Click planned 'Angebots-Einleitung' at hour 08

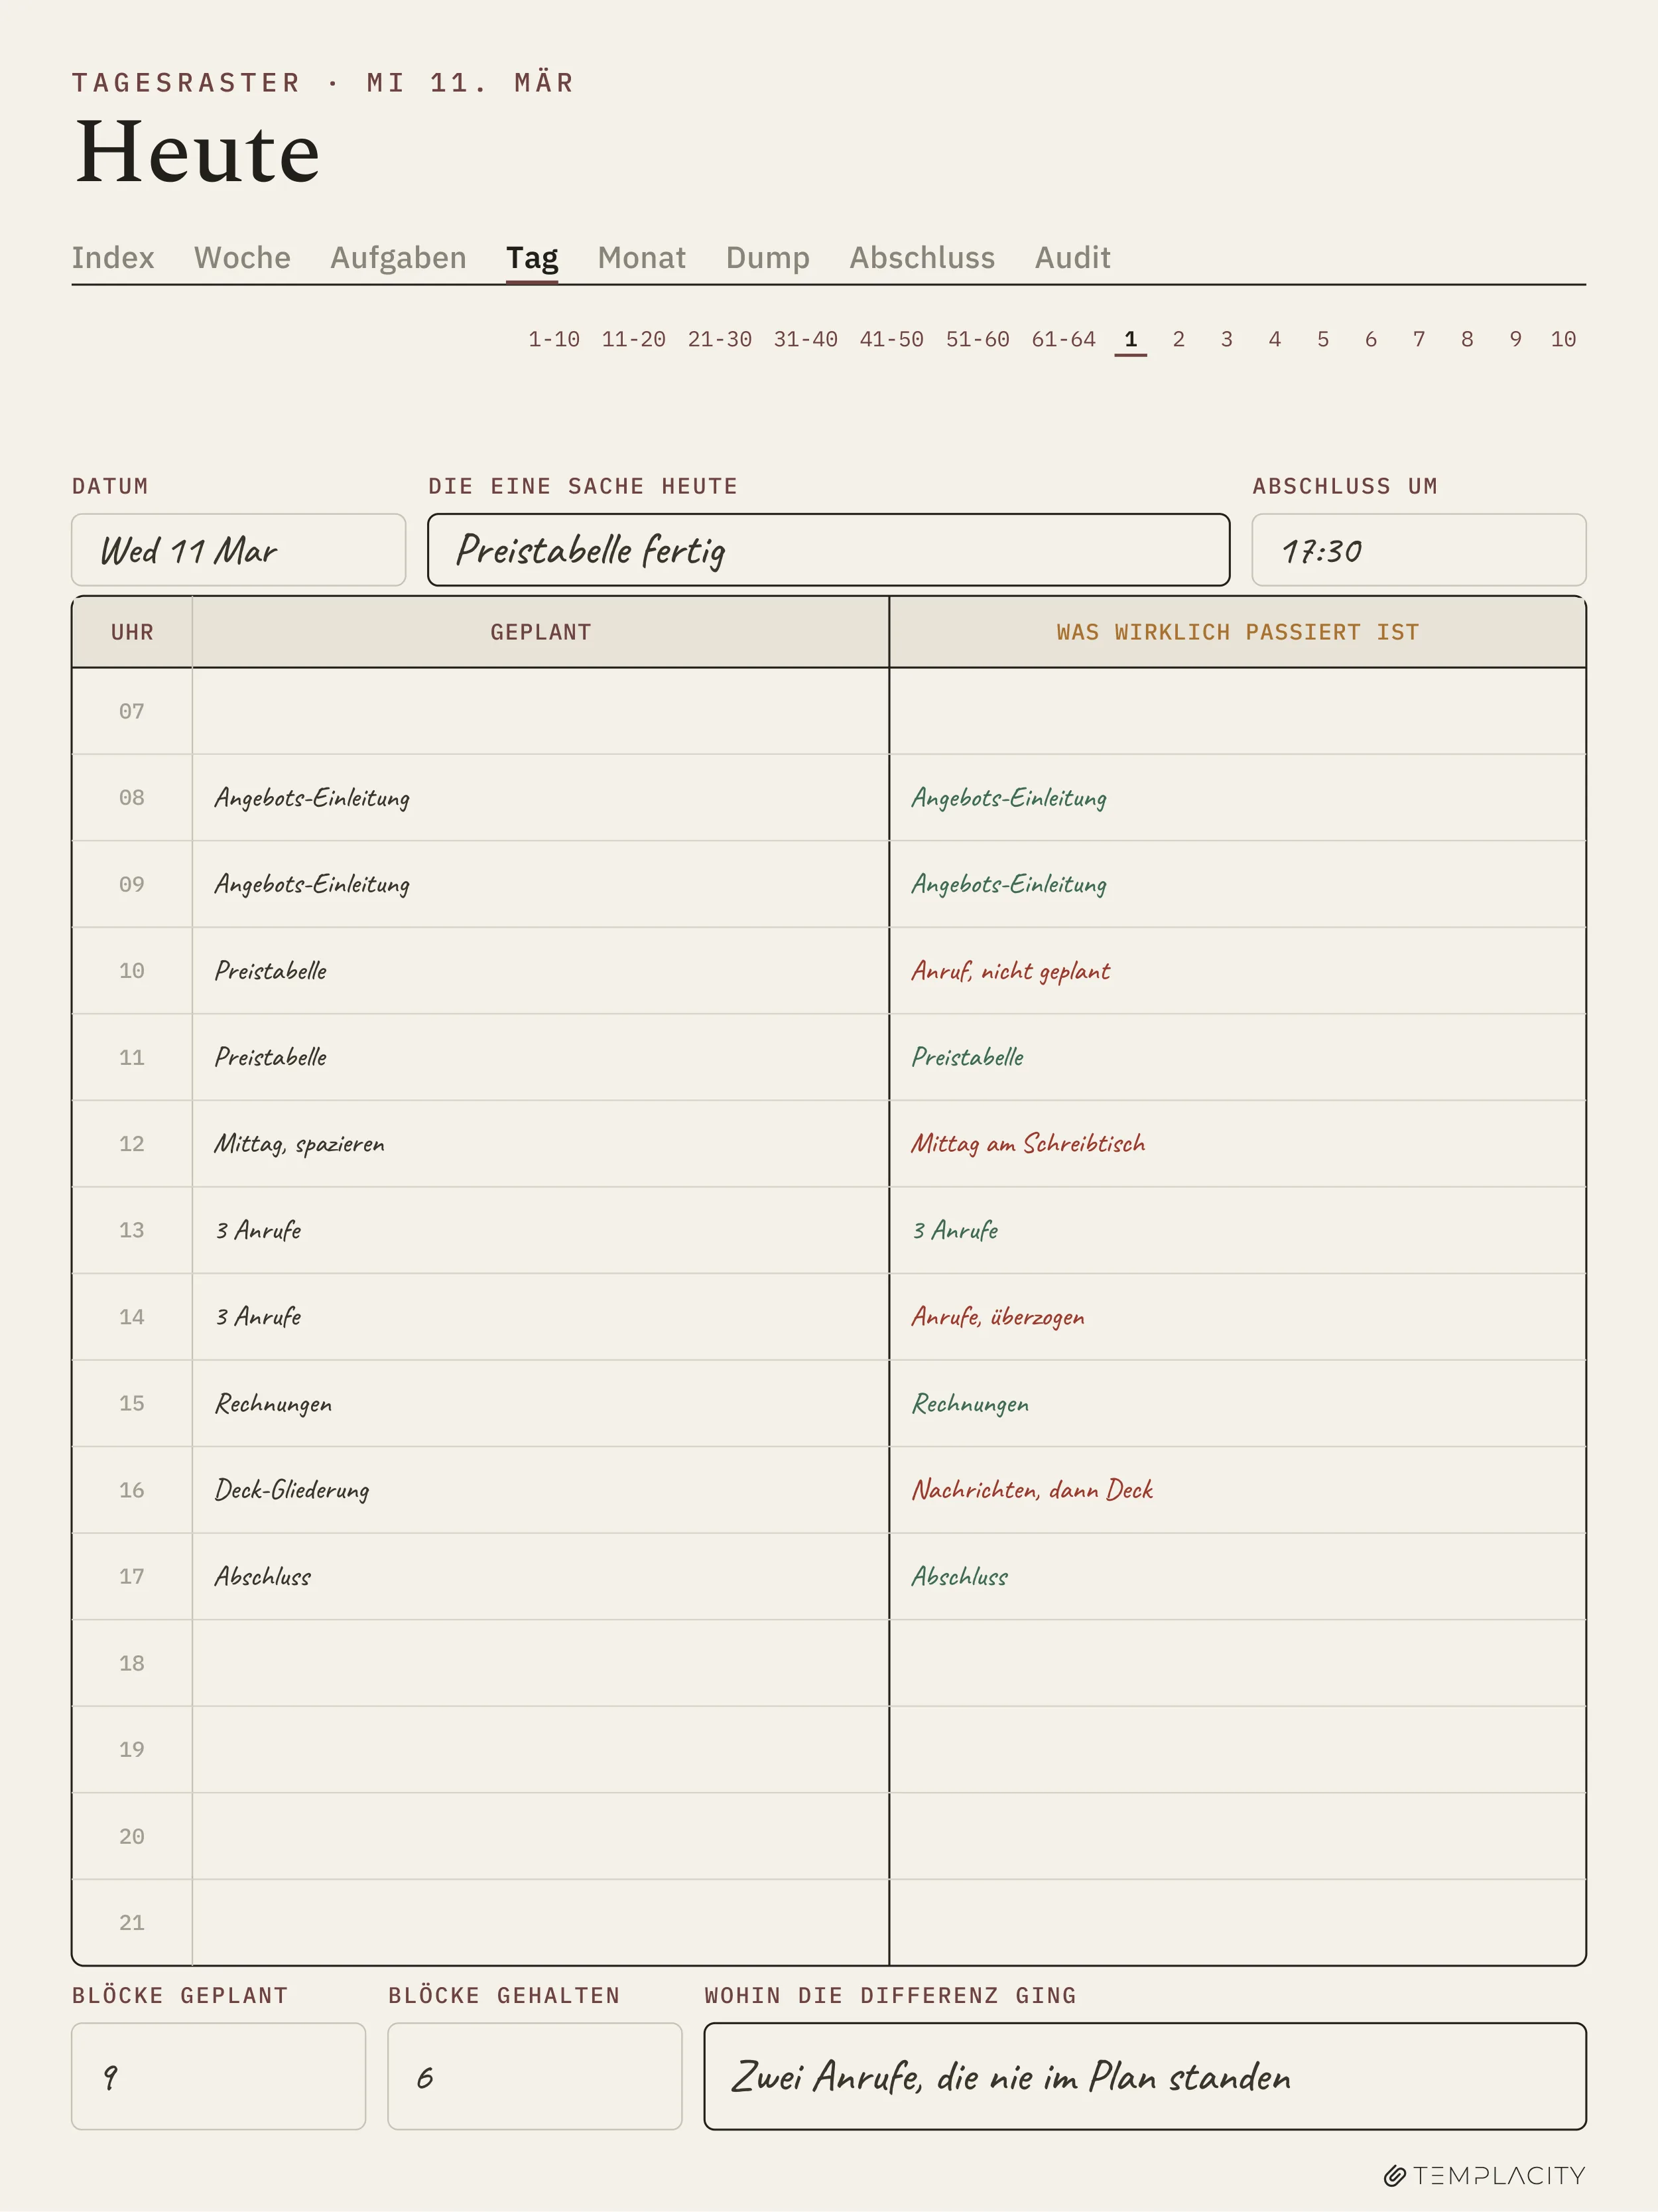tap(312, 798)
